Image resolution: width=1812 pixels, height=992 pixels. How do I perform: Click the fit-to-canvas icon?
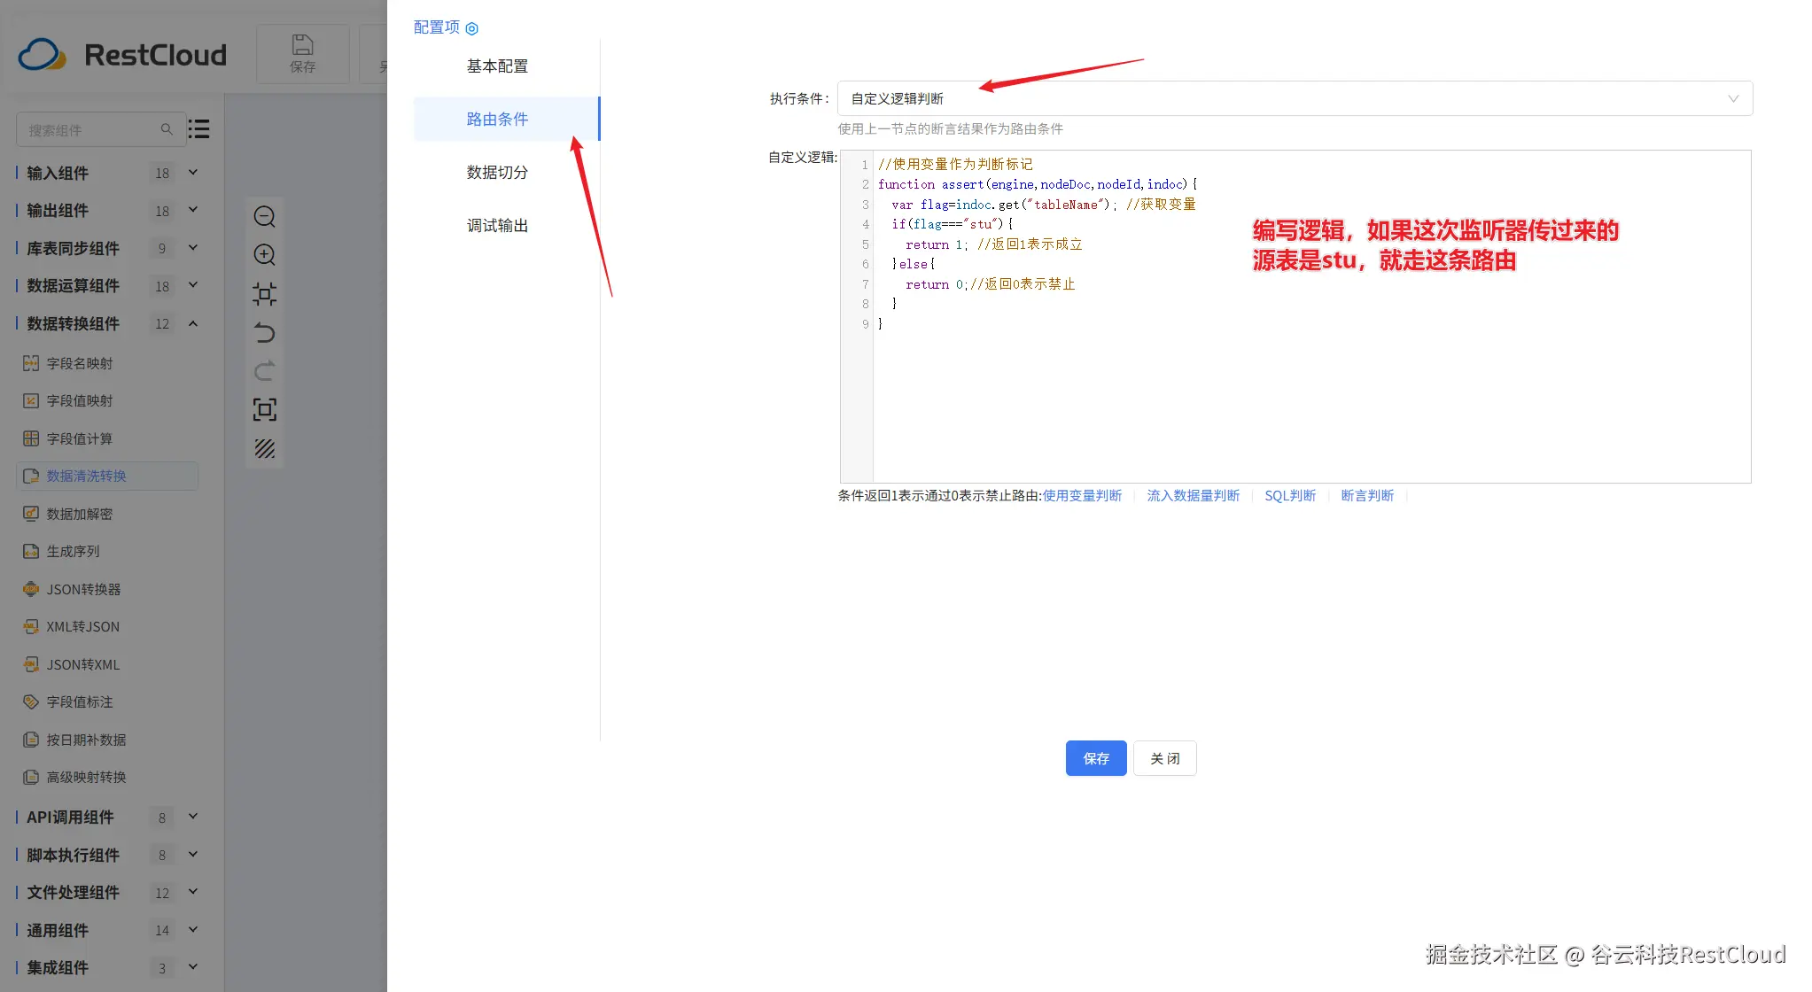tap(264, 294)
